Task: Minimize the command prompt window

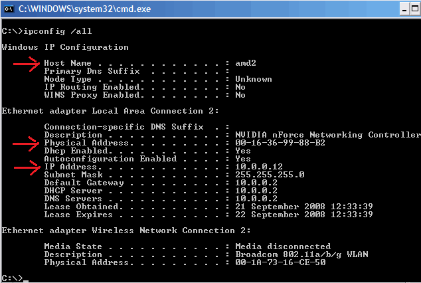Action: tap(404, 9)
